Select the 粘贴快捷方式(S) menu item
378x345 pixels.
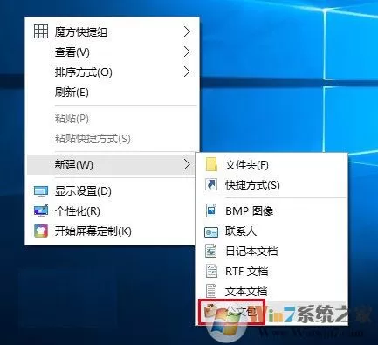(x=112, y=139)
